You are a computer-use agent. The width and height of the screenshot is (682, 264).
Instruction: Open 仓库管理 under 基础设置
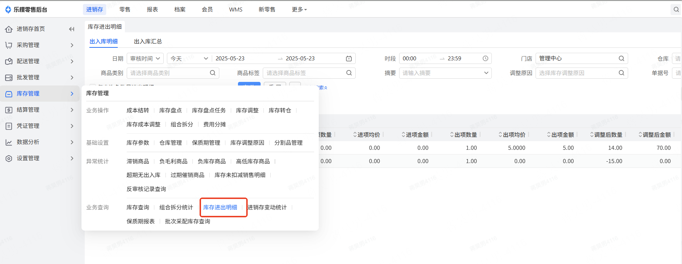click(x=170, y=143)
